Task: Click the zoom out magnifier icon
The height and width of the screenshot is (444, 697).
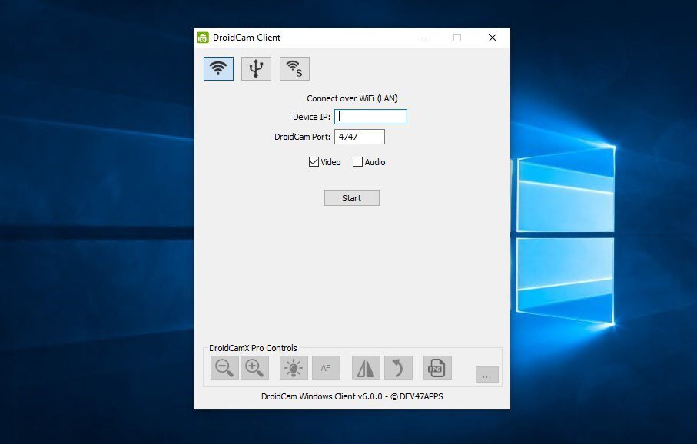Action: click(x=224, y=368)
